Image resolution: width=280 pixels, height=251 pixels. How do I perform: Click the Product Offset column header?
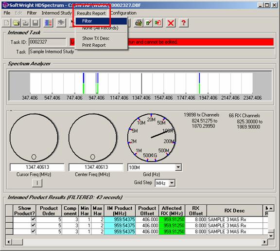(x=147, y=211)
